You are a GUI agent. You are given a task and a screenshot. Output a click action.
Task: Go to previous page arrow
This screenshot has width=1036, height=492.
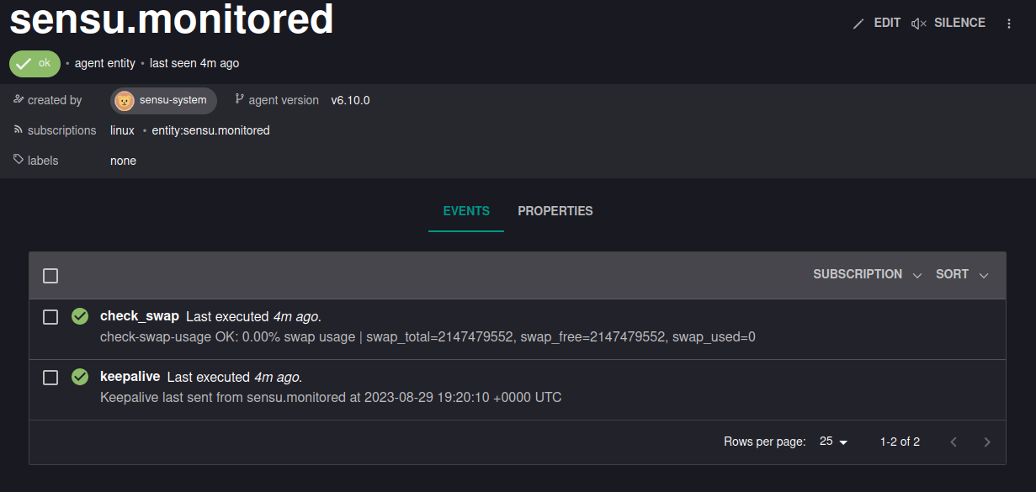(x=954, y=442)
